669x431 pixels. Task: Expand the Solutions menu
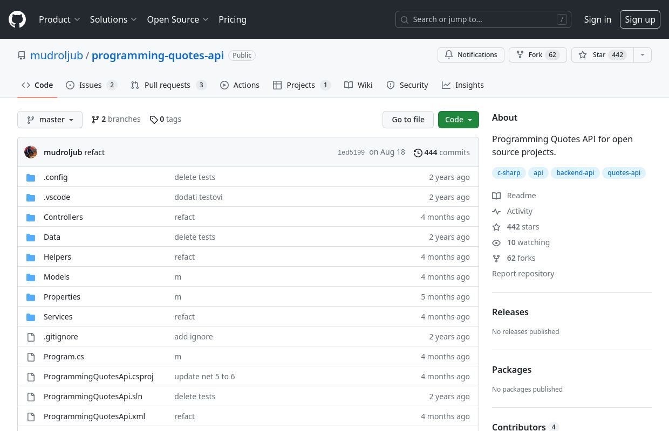pos(113,19)
